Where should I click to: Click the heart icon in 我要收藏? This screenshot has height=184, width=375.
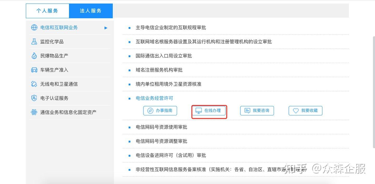coord(296,110)
